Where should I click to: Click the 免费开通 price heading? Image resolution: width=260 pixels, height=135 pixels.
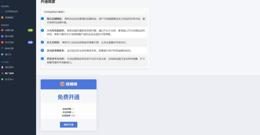(69, 97)
